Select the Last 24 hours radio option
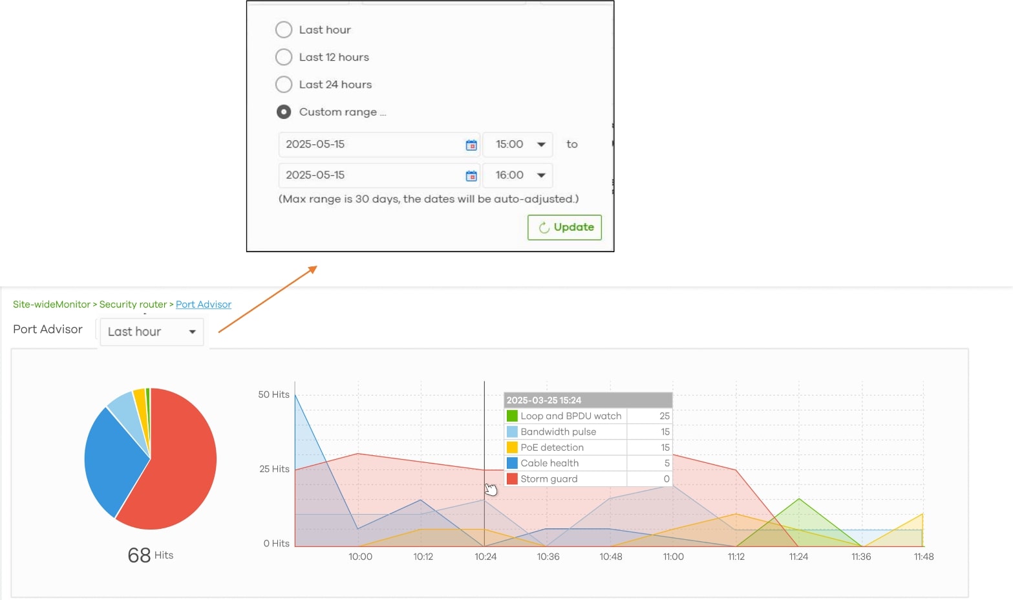 coord(284,85)
